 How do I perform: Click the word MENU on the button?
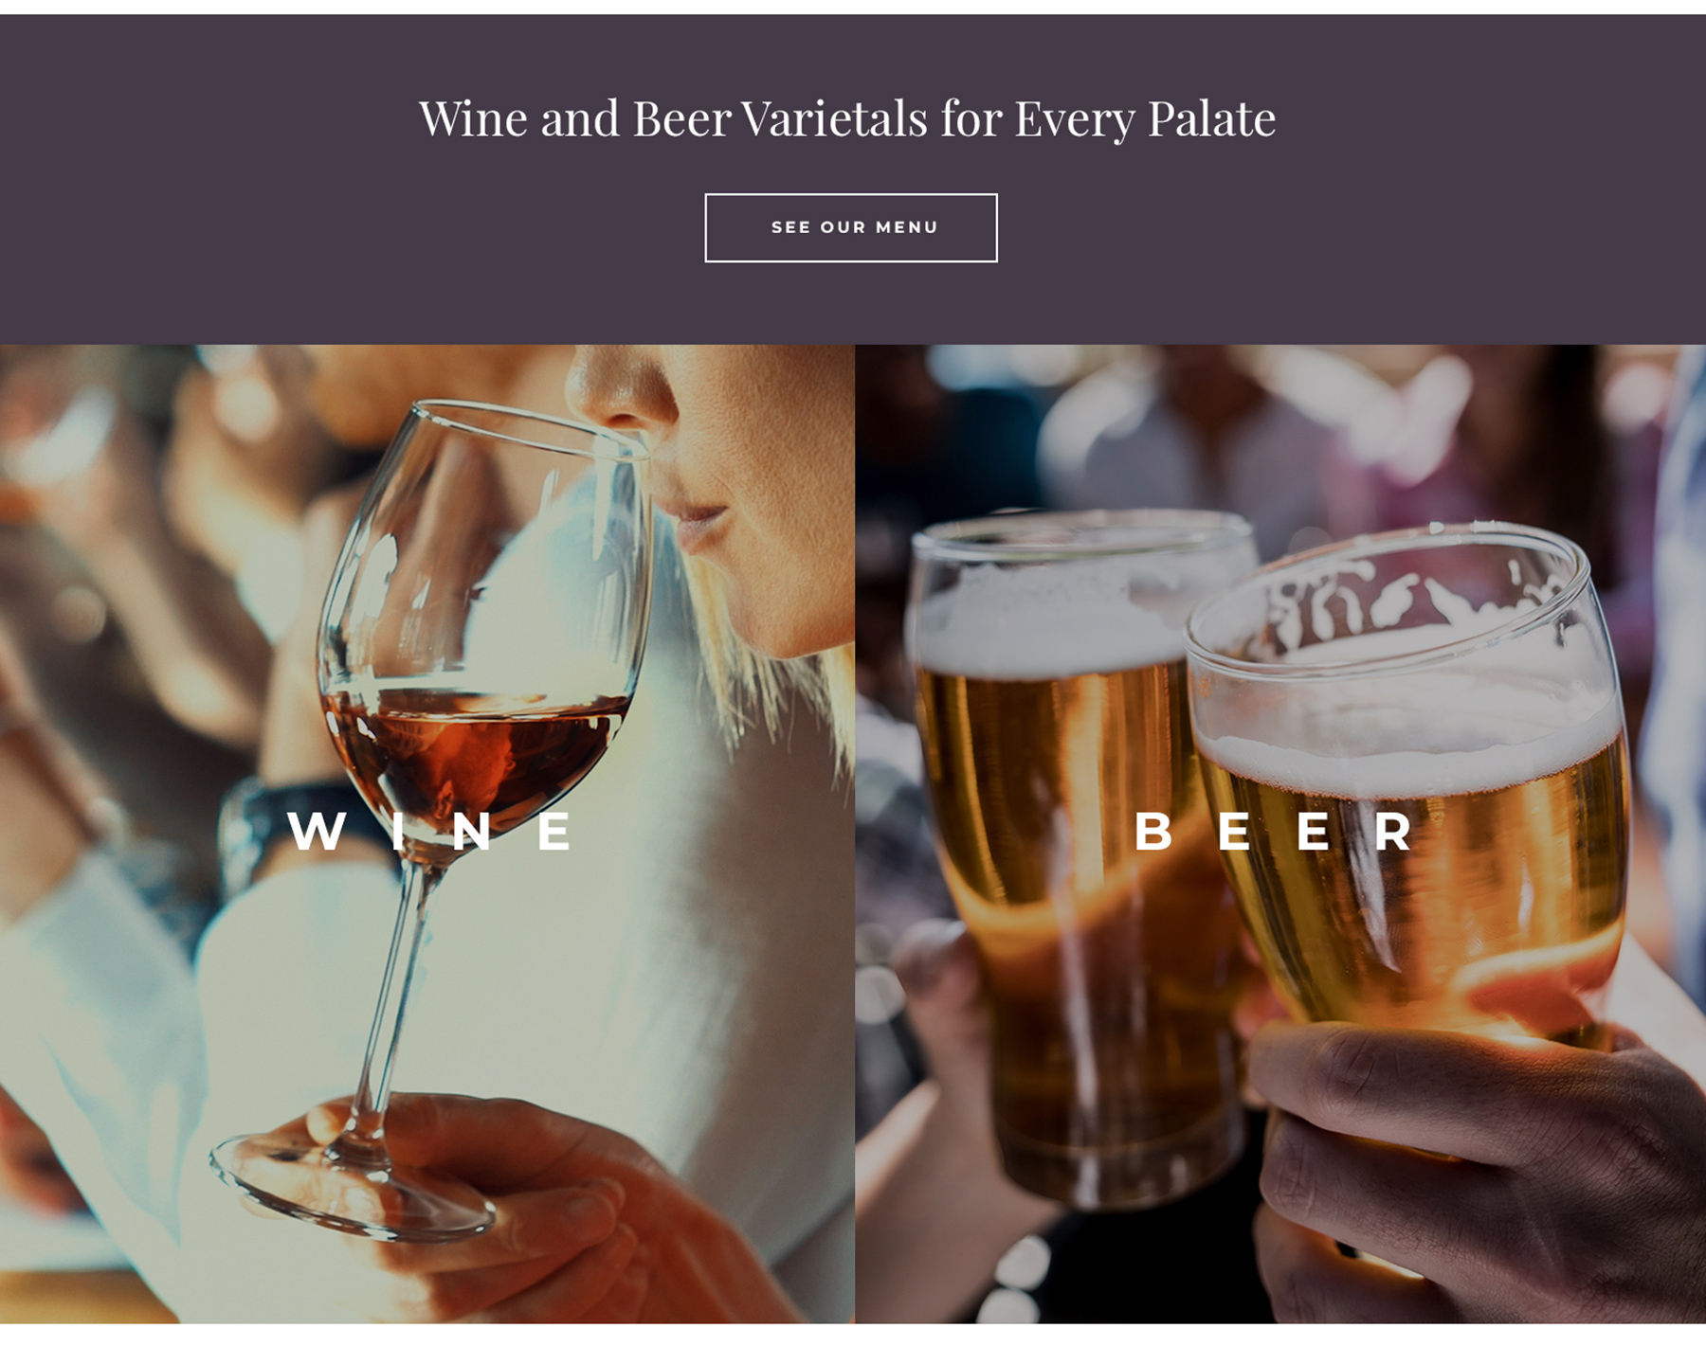tap(907, 227)
